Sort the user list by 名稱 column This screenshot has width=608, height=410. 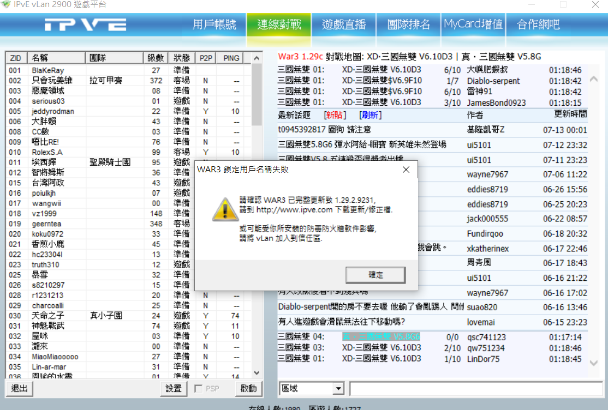coord(56,58)
